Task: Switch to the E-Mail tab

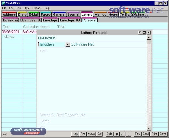Action: pyautogui.click(x=34, y=14)
